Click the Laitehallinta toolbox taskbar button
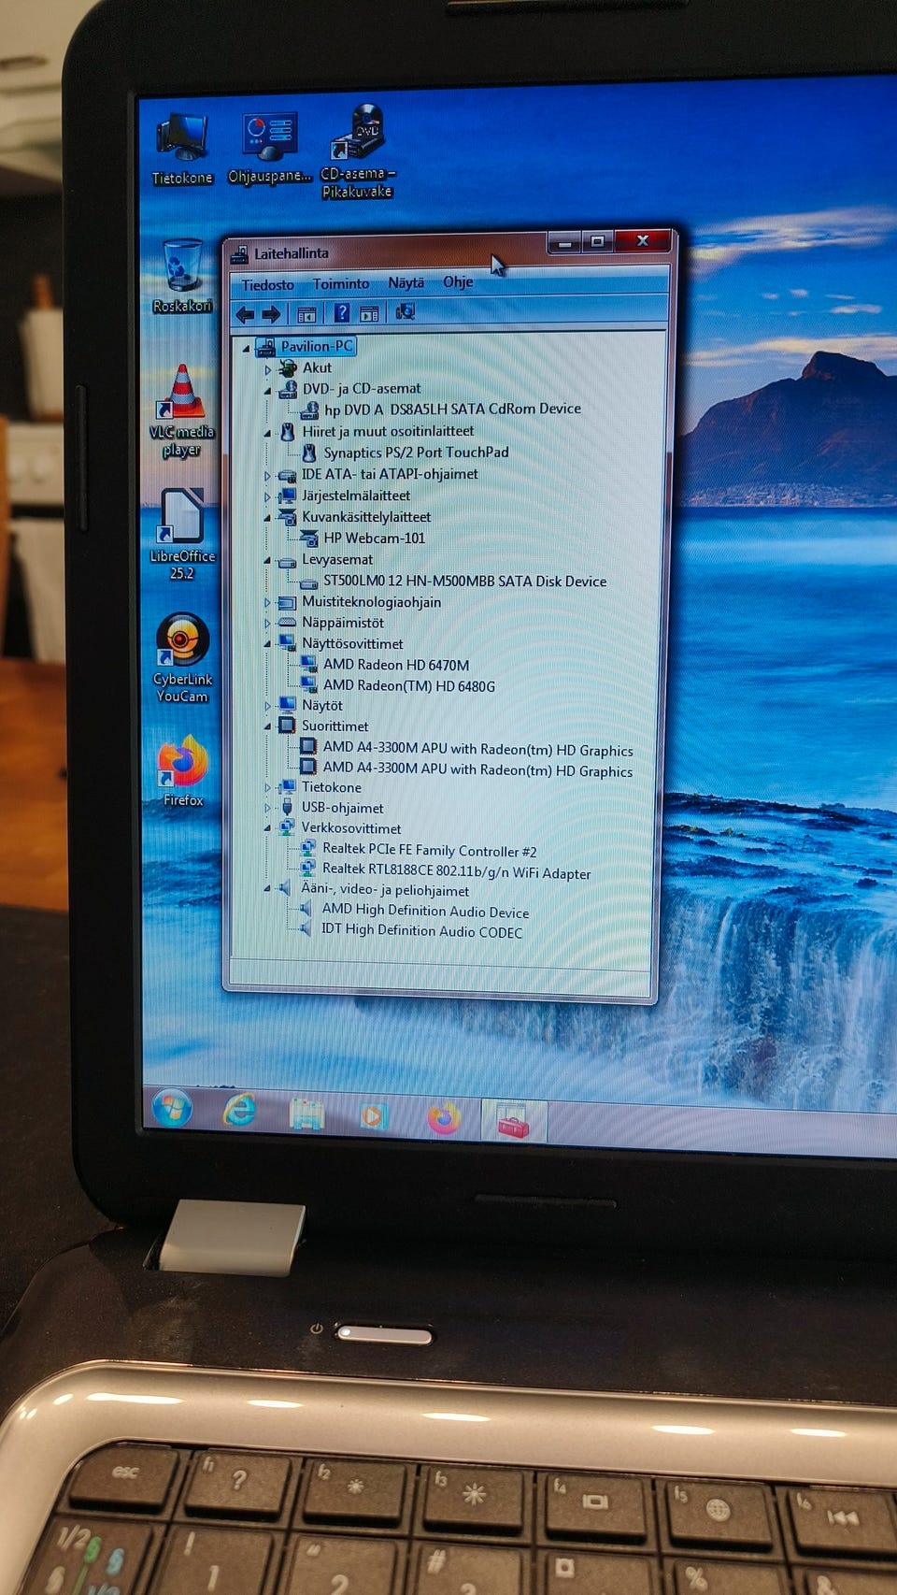The height and width of the screenshot is (1595, 897). point(513,1120)
